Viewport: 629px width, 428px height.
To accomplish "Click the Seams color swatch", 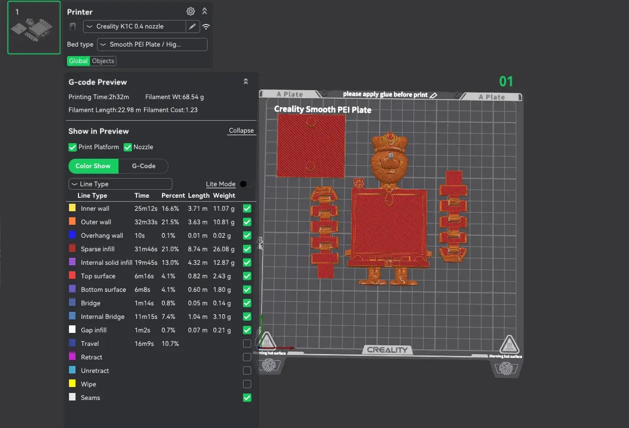I will pos(71,397).
